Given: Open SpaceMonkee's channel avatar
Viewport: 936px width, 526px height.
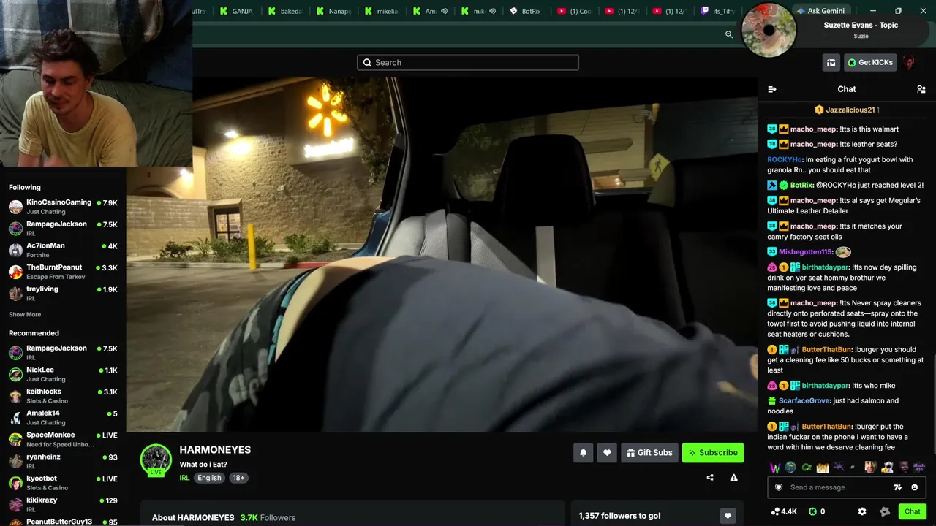Looking at the screenshot, I should click(x=15, y=440).
